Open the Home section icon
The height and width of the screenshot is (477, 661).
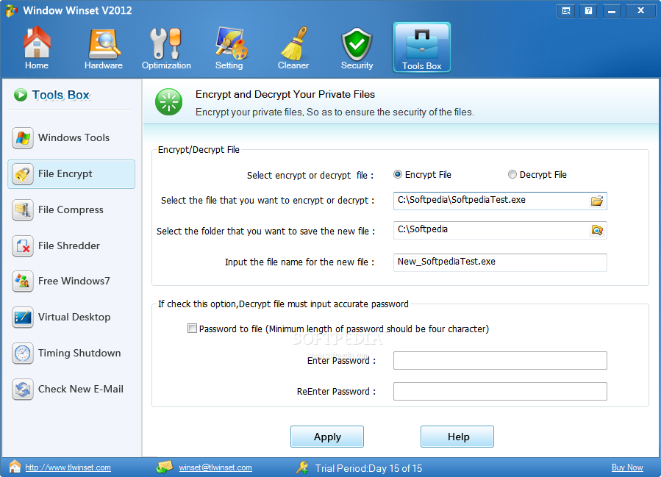37,43
